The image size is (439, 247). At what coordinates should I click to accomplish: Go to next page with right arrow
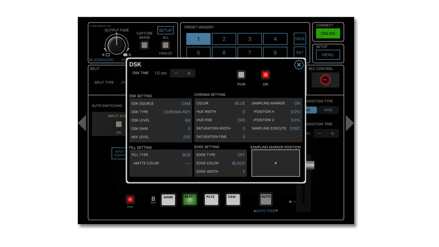(x=349, y=123)
